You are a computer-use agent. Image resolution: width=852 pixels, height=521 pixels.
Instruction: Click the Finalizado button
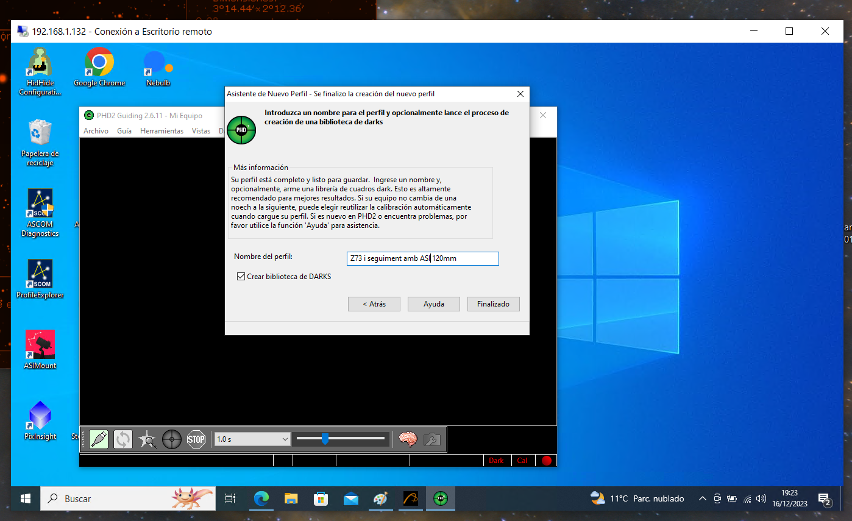pos(493,304)
